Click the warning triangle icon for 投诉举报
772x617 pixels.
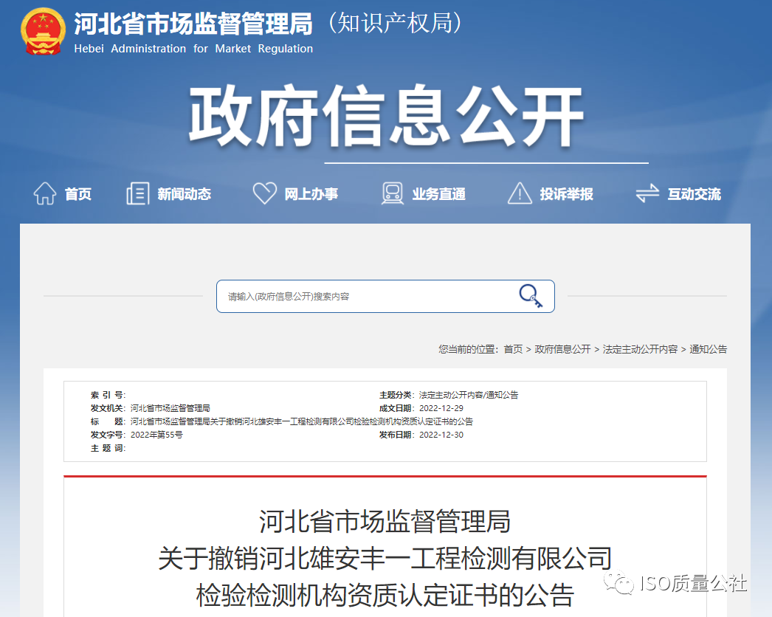click(x=520, y=193)
